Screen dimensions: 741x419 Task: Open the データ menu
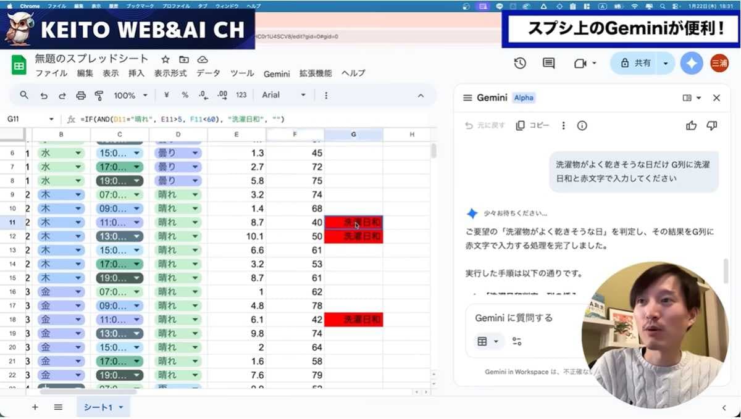[208, 72]
